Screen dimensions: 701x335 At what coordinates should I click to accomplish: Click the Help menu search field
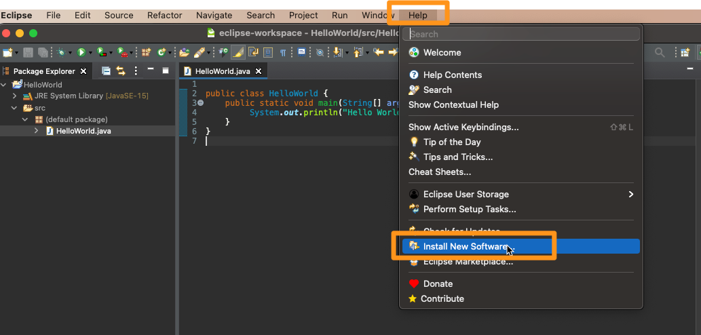[521, 34]
